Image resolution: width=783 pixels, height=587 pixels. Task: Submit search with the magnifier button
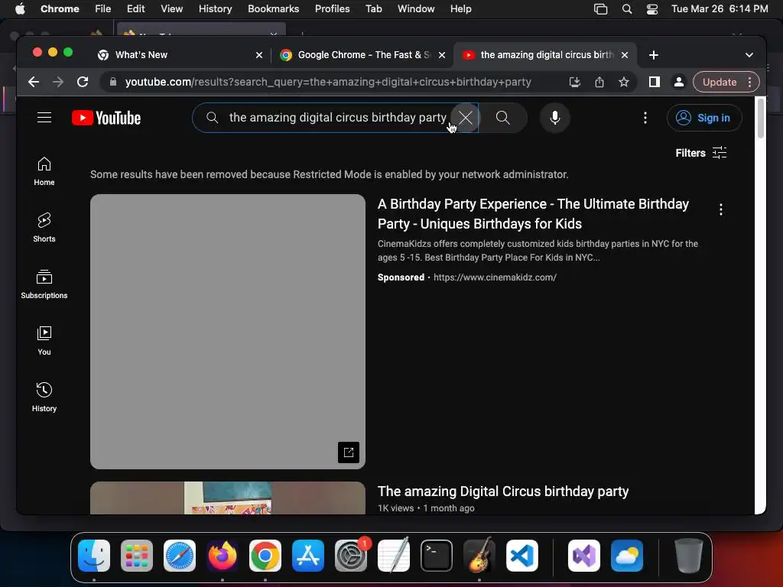503,118
